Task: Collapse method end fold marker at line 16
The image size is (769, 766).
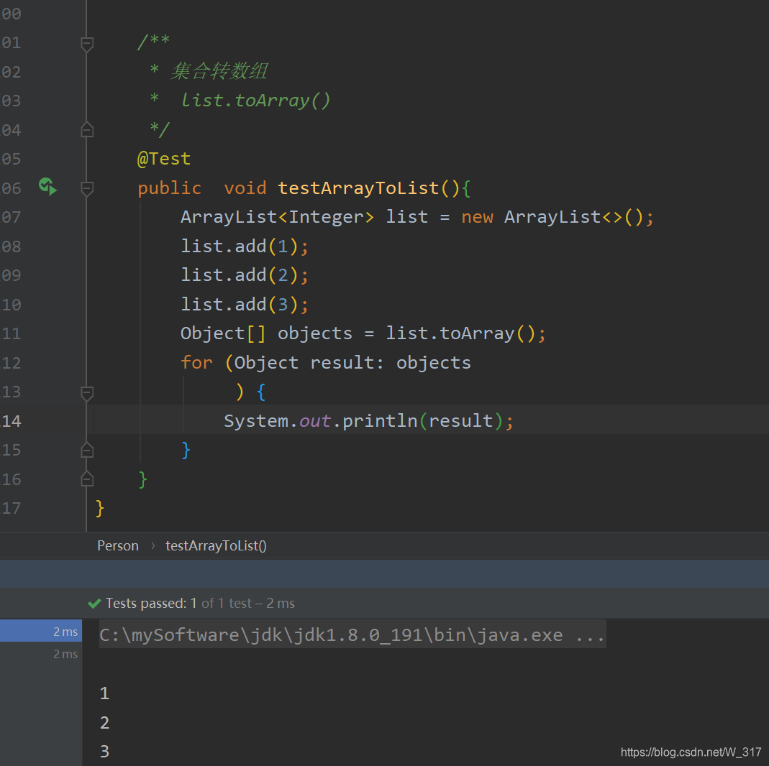Action: point(87,479)
